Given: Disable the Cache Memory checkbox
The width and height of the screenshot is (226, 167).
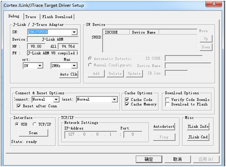Looking at the screenshot, I should click(127, 104).
